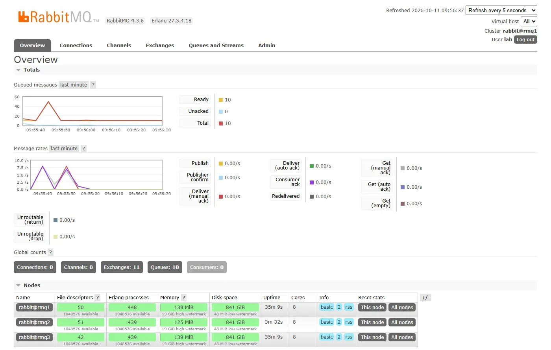
Task: Go to Queues and Streams tab
Action: (x=216, y=46)
